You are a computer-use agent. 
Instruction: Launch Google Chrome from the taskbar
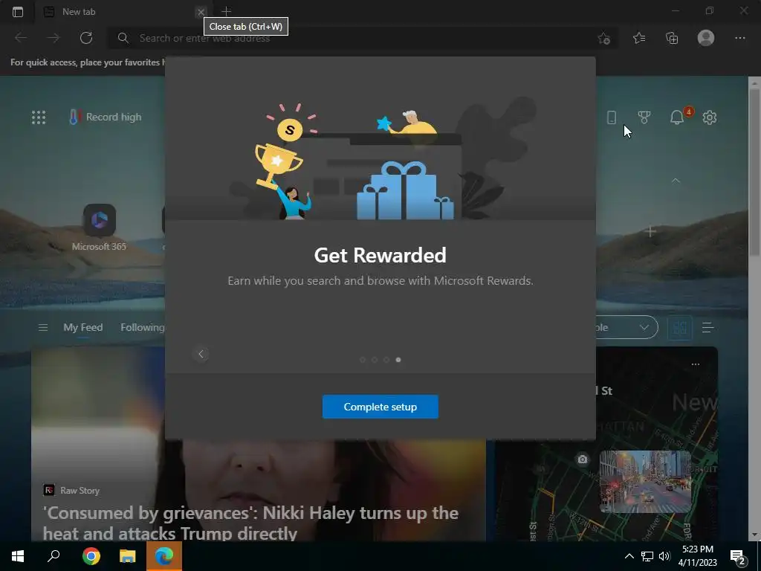(91, 556)
